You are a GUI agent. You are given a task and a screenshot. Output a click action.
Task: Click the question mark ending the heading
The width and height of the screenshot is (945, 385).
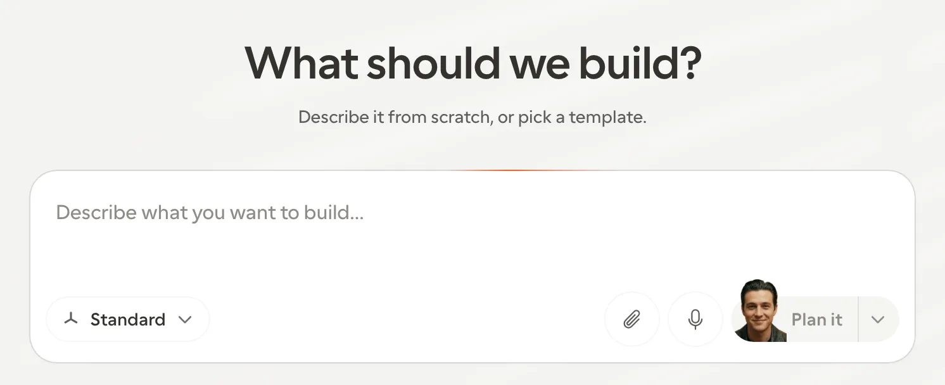688,63
